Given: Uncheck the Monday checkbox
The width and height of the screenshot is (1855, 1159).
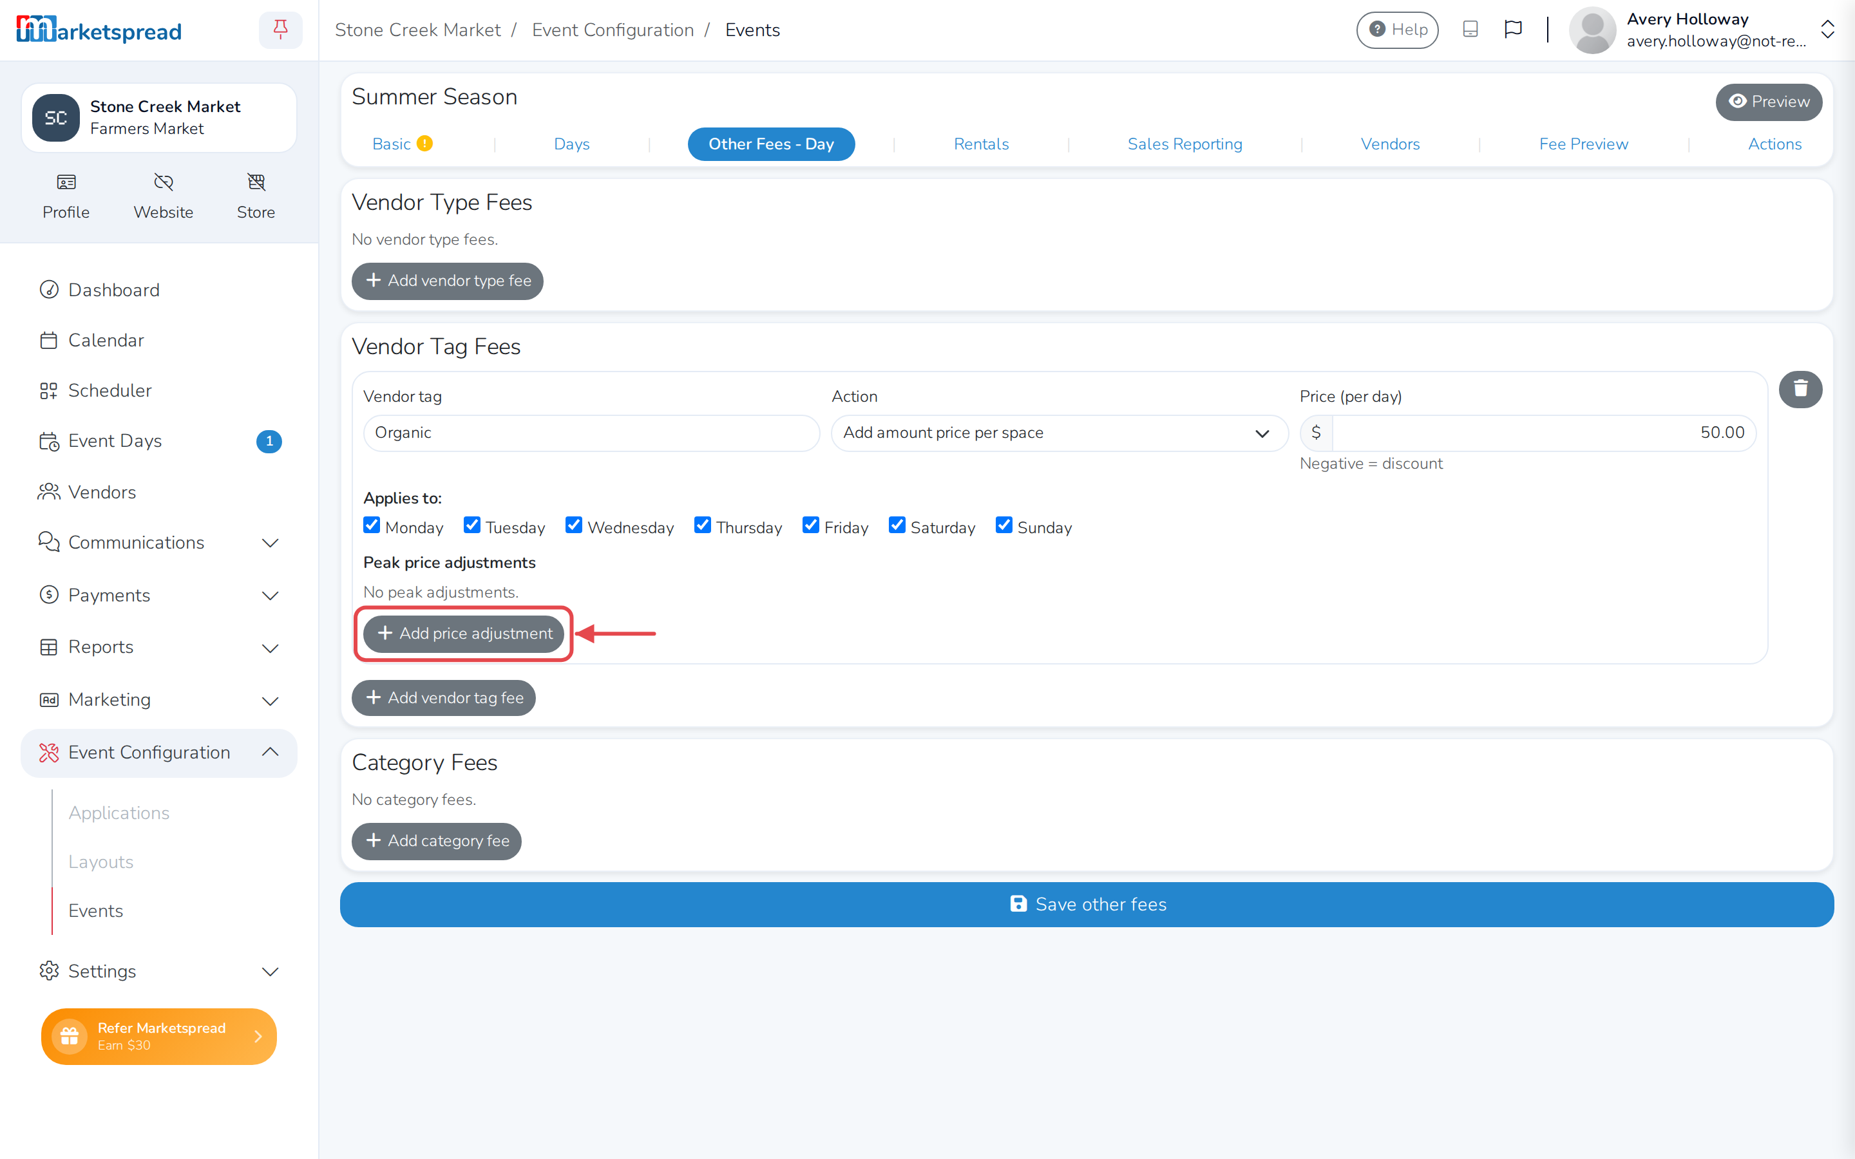Looking at the screenshot, I should point(372,525).
